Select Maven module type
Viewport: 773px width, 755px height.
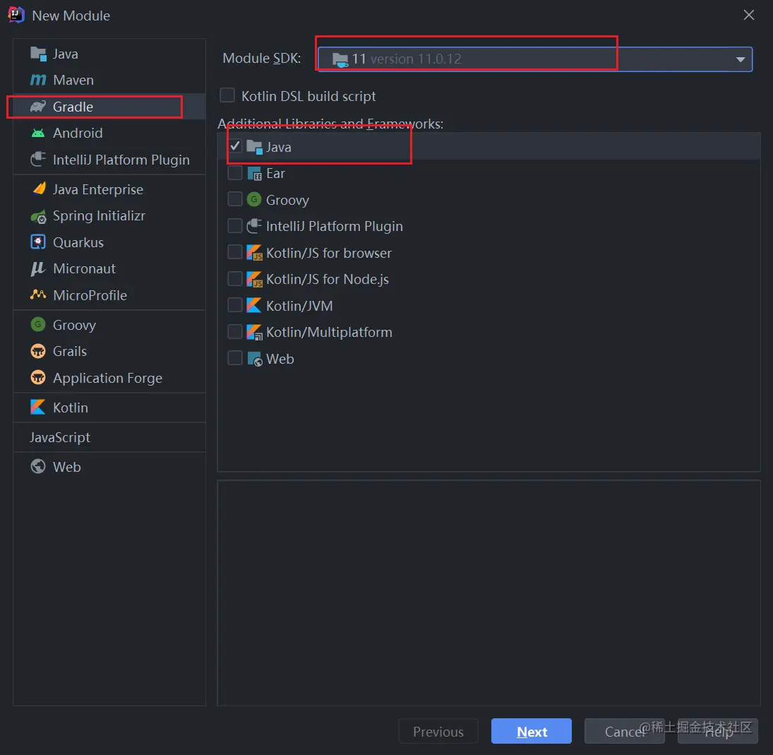(109, 80)
